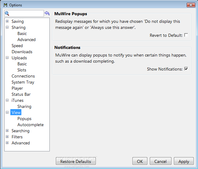Image resolution: width=198 pixels, height=169 pixels.
Task: Click the search magnifier icon
Action: tap(7, 13)
